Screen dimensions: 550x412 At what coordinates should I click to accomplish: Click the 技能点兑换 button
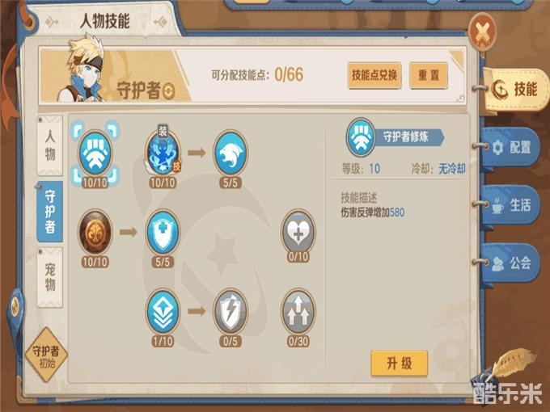pyautogui.click(x=374, y=75)
